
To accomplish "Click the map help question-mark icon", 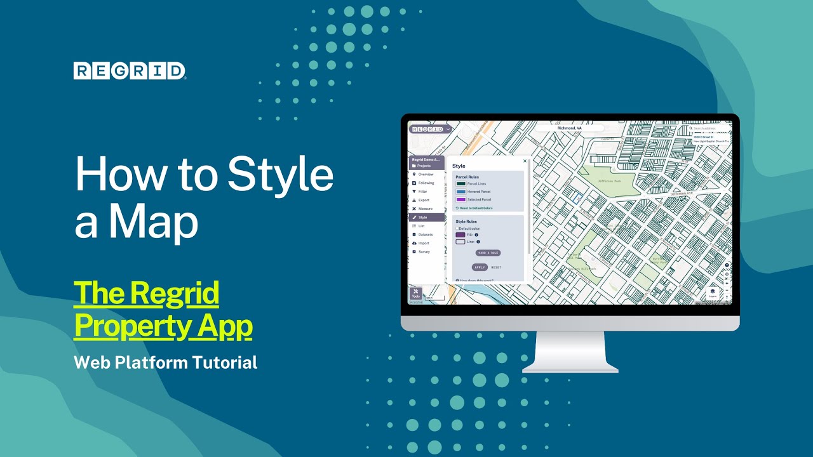I will (727, 265).
